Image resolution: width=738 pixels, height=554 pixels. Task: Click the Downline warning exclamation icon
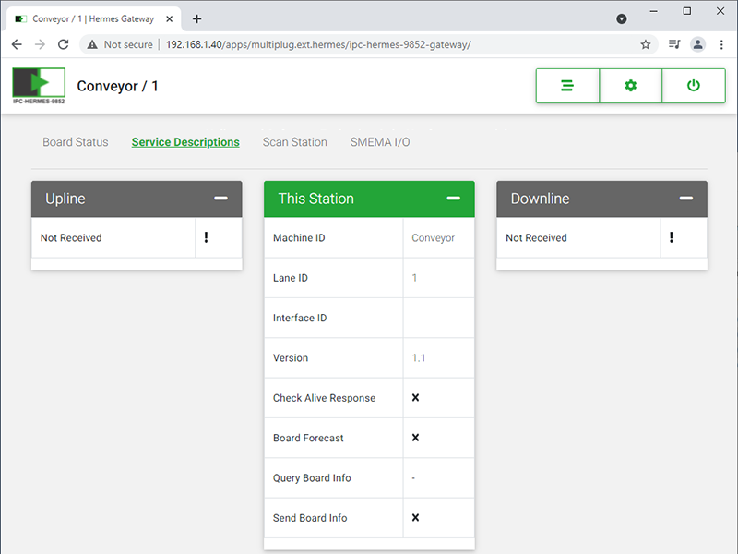point(671,238)
